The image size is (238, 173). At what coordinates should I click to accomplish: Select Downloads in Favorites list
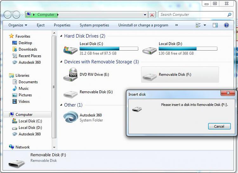point(28,49)
